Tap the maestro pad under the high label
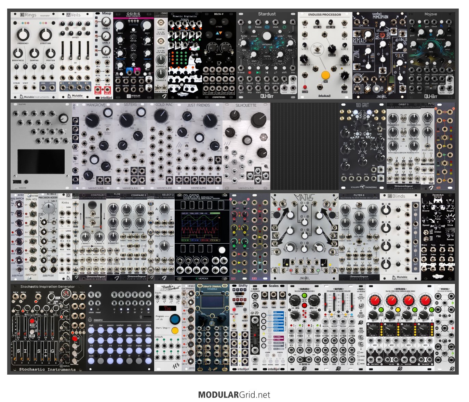 coord(91,331)
